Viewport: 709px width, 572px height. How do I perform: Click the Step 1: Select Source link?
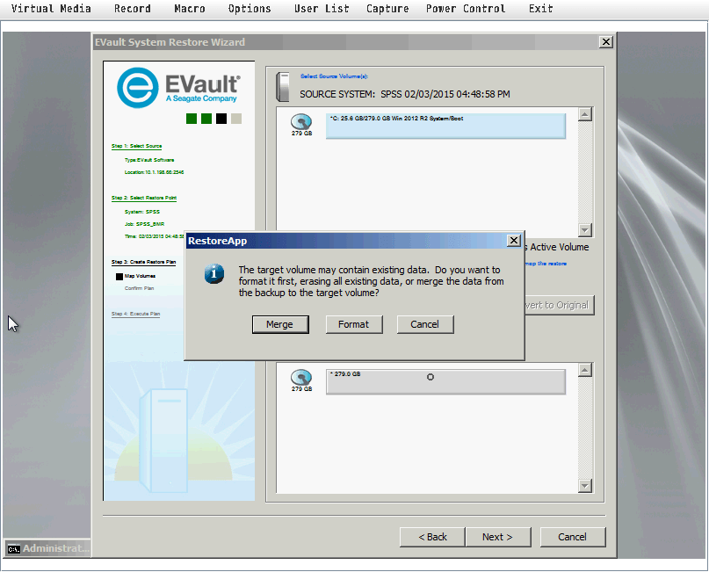[x=136, y=146]
